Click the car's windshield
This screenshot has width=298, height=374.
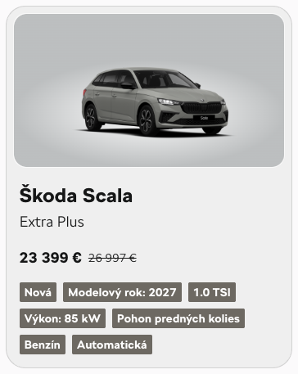coord(165,79)
